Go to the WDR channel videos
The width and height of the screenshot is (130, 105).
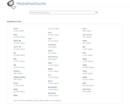[85, 77]
